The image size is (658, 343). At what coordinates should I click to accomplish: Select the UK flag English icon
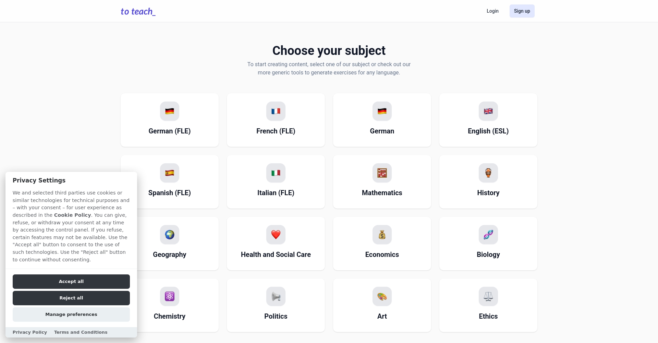[x=488, y=111]
